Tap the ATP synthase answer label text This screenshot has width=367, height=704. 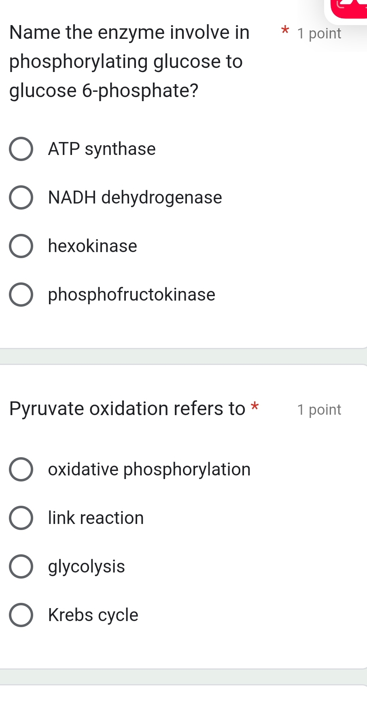[x=102, y=150]
